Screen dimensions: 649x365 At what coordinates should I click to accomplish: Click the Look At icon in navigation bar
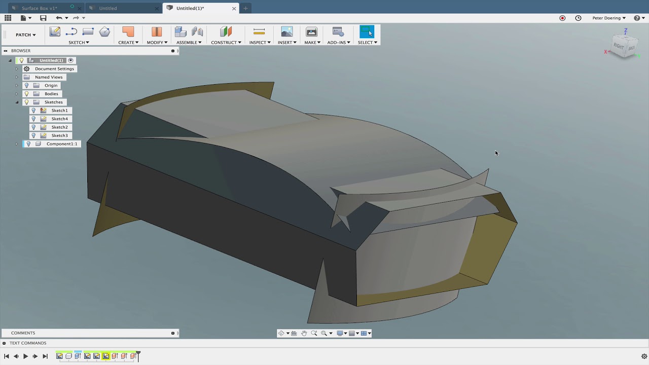click(x=294, y=333)
